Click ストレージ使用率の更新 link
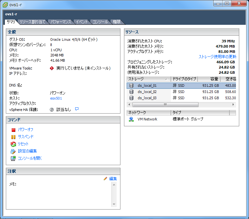This screenshot has height=219, width=249. (x=217, y=57)
